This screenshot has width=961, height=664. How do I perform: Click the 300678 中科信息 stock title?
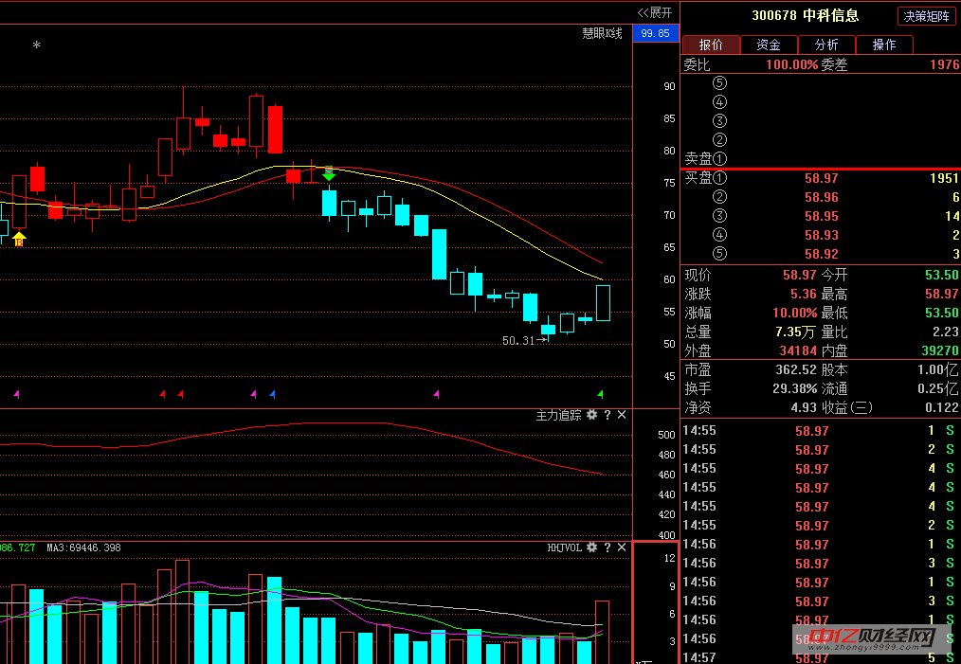click(x=805, y=15)
